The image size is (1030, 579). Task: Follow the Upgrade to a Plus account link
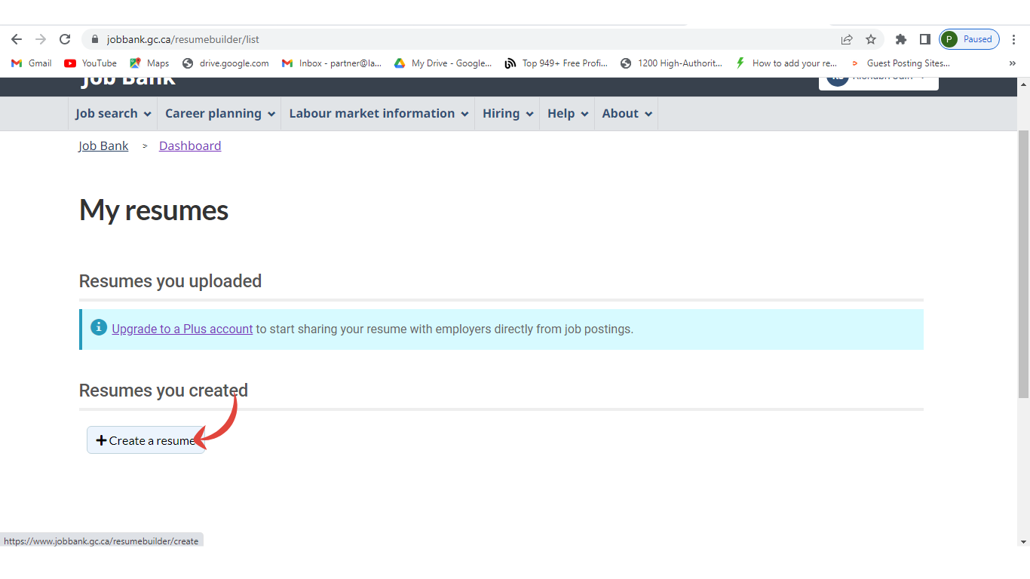pyautogui.click(x=182, y=329)
